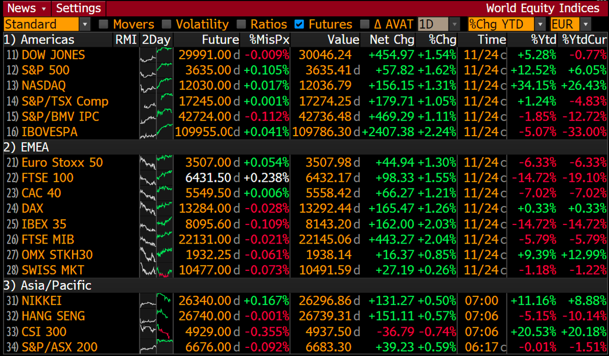
Task: Open the Settings menu
Action: pos(79,8)
